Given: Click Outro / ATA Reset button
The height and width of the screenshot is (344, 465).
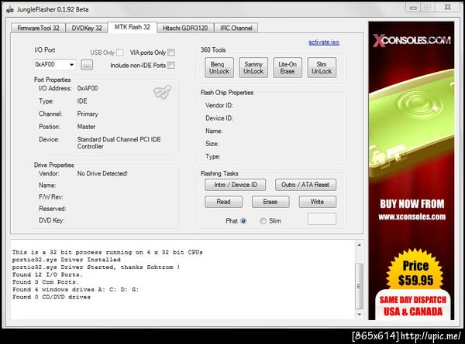Looking at the screenshot, I should pos(305,185).
